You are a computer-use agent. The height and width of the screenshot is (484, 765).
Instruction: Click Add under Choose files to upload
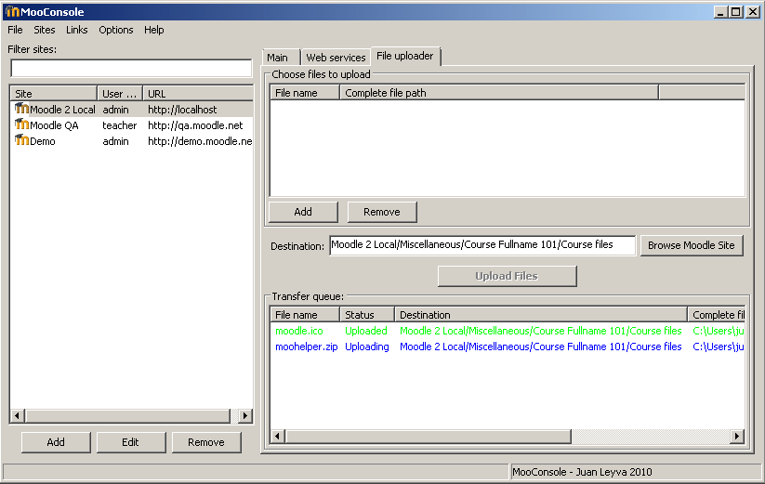[x=303, y=212]
